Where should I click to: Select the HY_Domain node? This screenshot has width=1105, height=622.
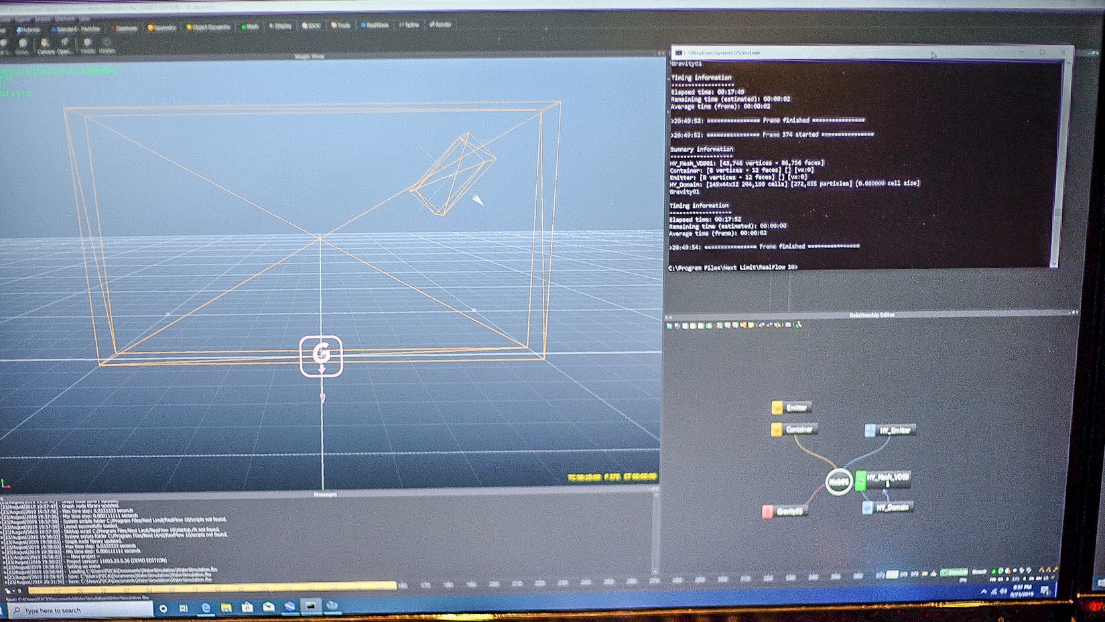click(x=887, y=507)
